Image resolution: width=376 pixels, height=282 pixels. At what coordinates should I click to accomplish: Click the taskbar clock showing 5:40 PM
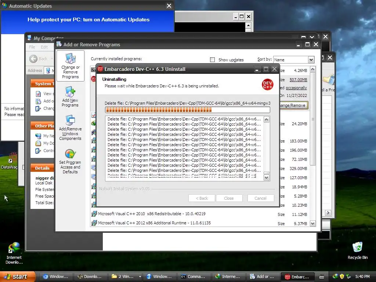click(362, 276)
